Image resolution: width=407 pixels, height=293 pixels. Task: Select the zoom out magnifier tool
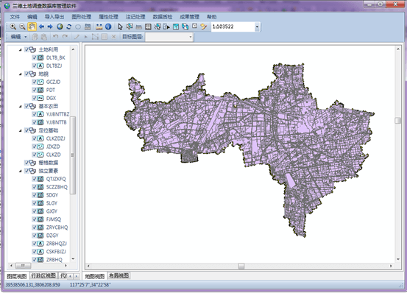(22, 27)
